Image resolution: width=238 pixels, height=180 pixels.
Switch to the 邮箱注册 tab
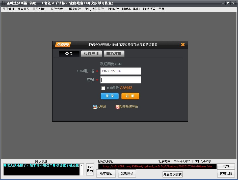[x=114, y=54]
